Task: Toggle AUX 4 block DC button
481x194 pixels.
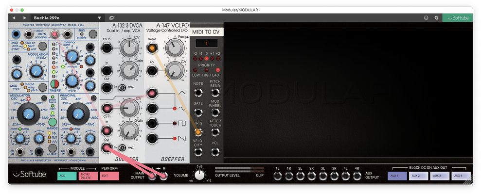Action: point(461,176)
